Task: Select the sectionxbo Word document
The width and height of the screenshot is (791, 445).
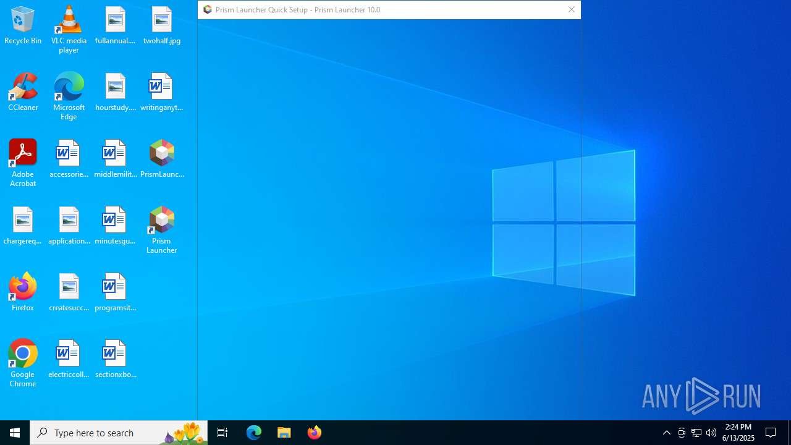Action: pos(115,360)
